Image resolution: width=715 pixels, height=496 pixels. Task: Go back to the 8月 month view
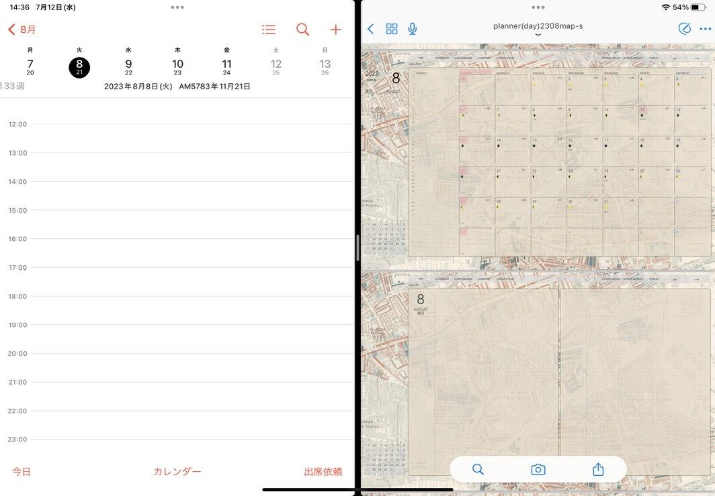[22, 30]
